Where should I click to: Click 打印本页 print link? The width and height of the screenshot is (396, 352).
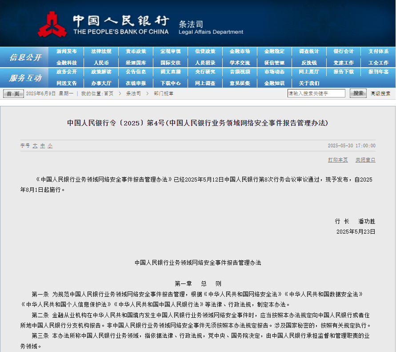pyautogui.click(x=338, y=160)
